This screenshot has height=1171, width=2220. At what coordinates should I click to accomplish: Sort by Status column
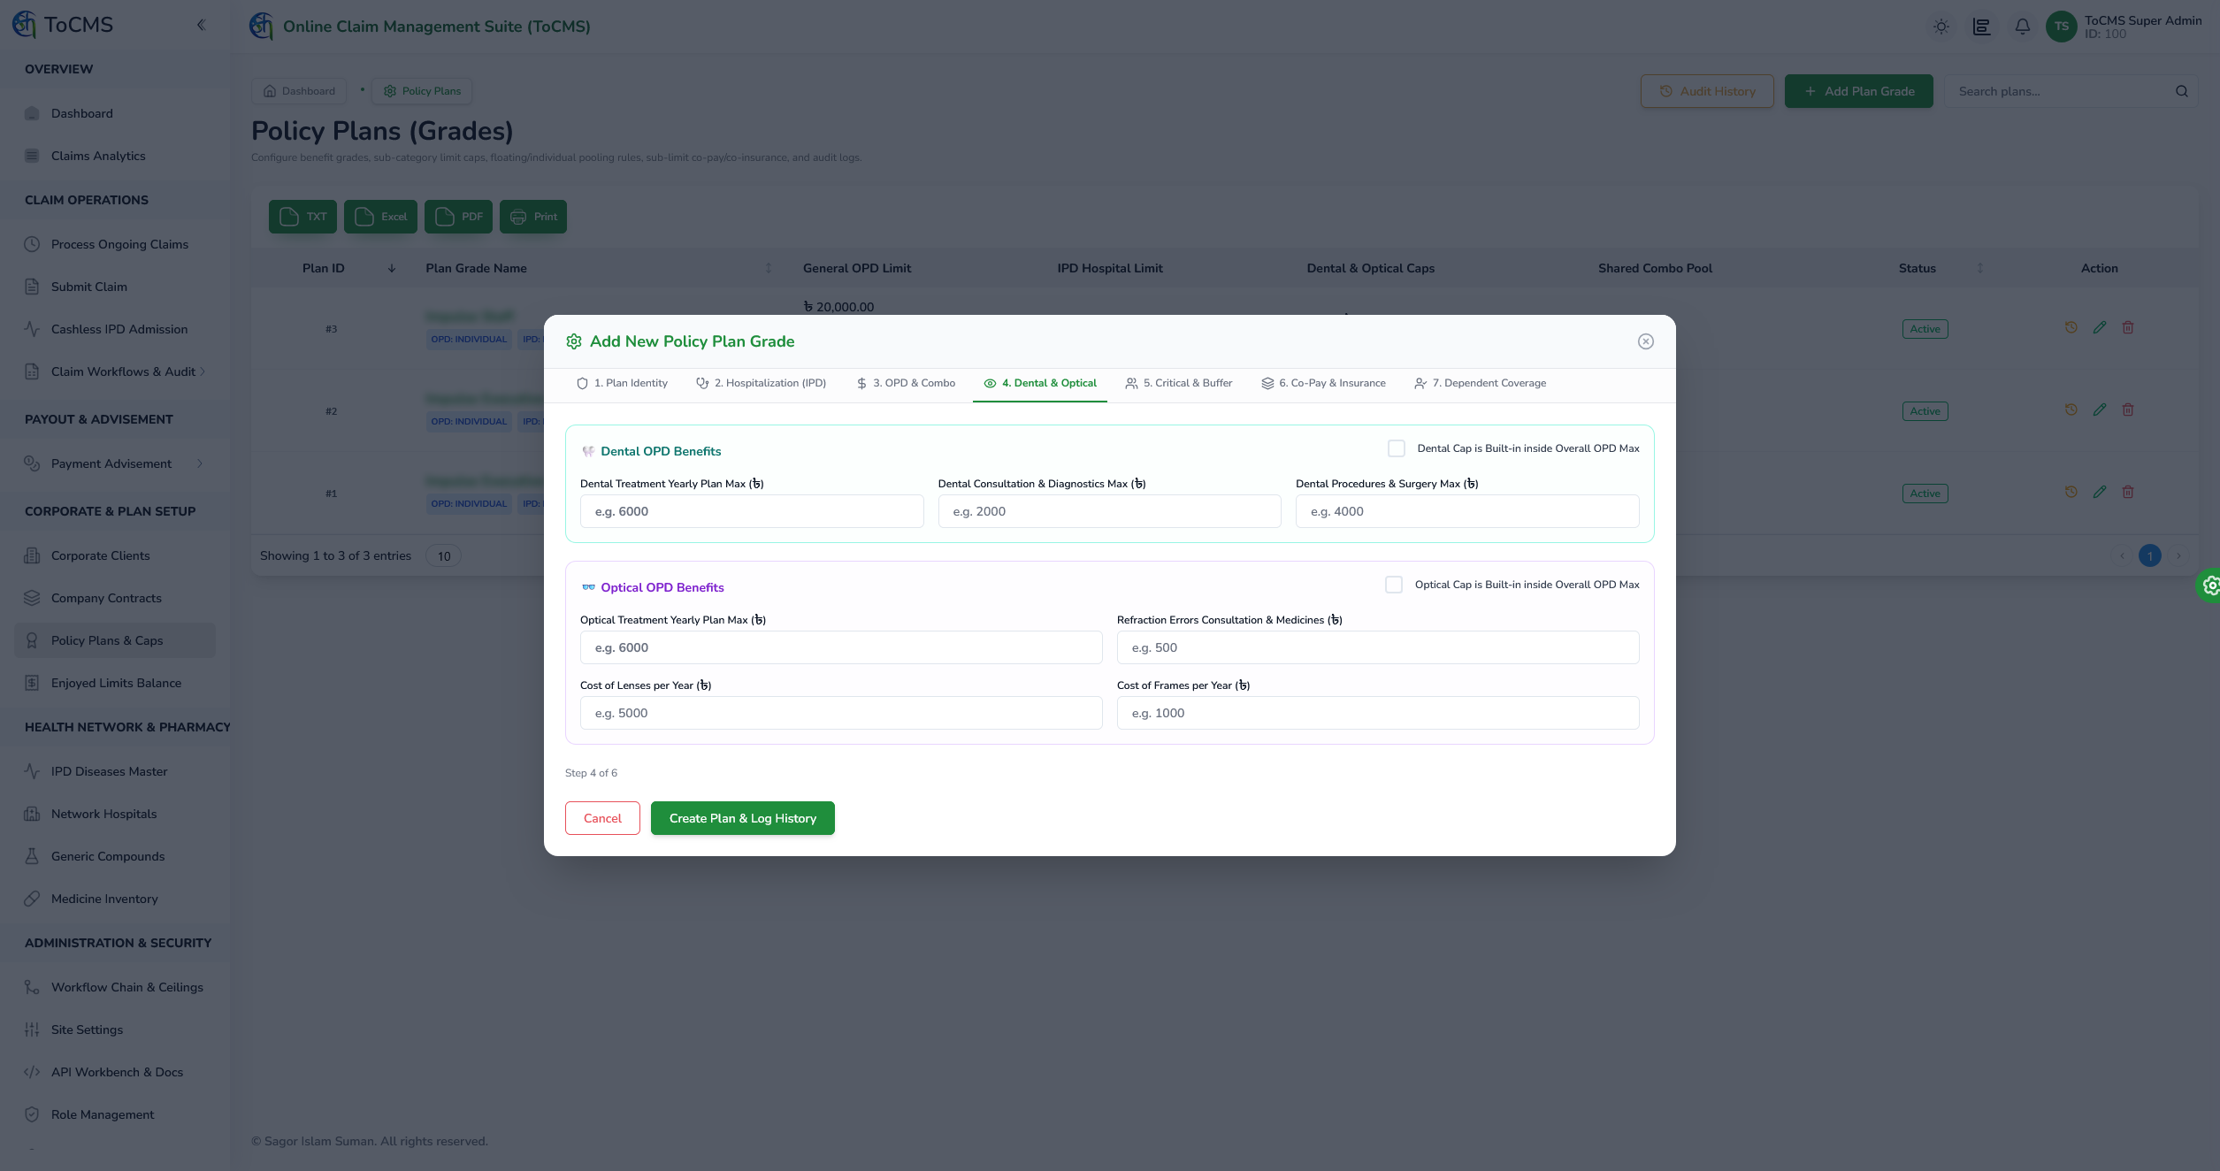(1980, 268)
